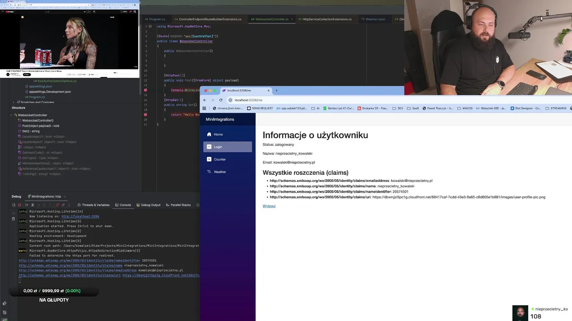
Task: Go forward in browser history
Action: 213,100
